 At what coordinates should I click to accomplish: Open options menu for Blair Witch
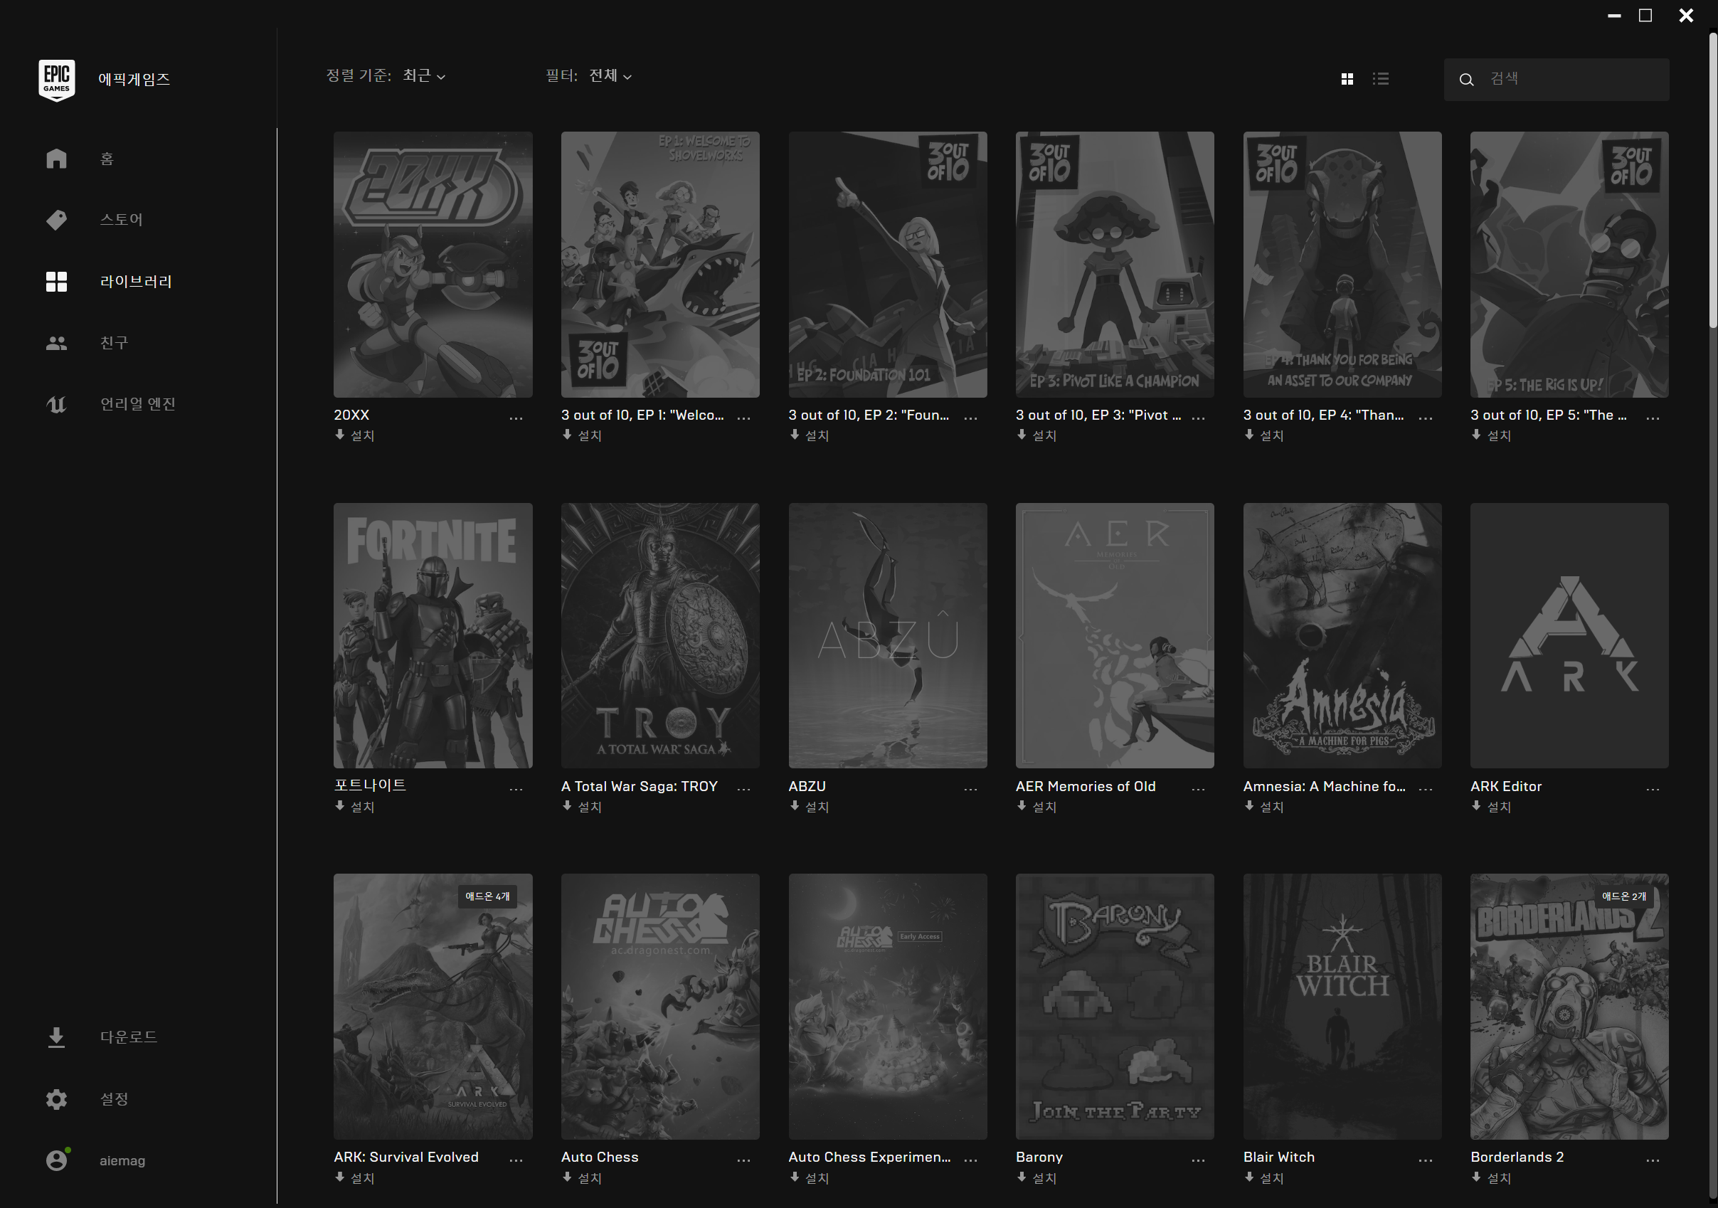[x=1426, y=1160]
